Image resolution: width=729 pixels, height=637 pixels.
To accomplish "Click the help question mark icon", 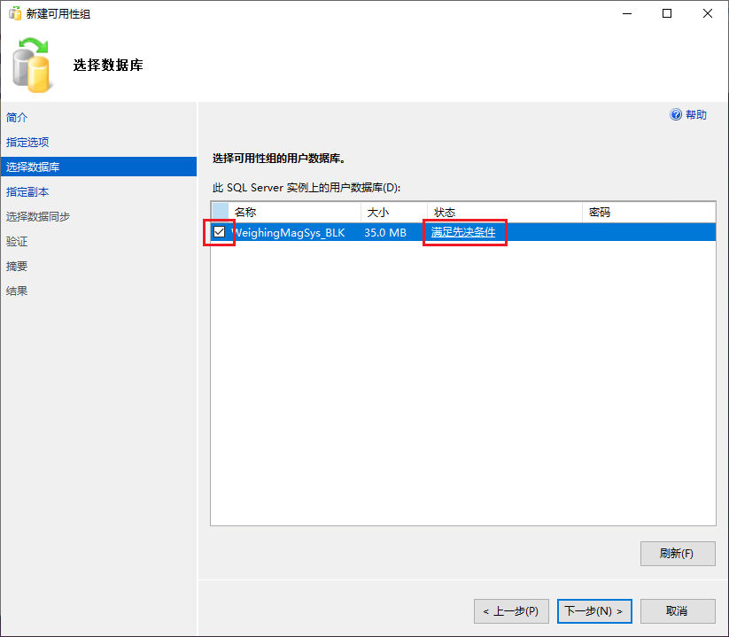I will click(676, 114).
